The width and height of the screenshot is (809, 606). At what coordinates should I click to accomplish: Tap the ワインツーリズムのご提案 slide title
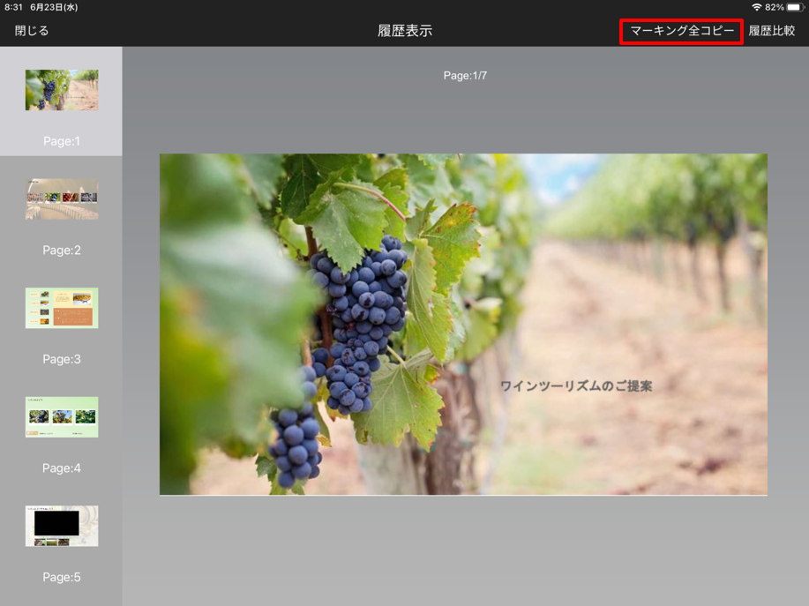click(576, 386)
